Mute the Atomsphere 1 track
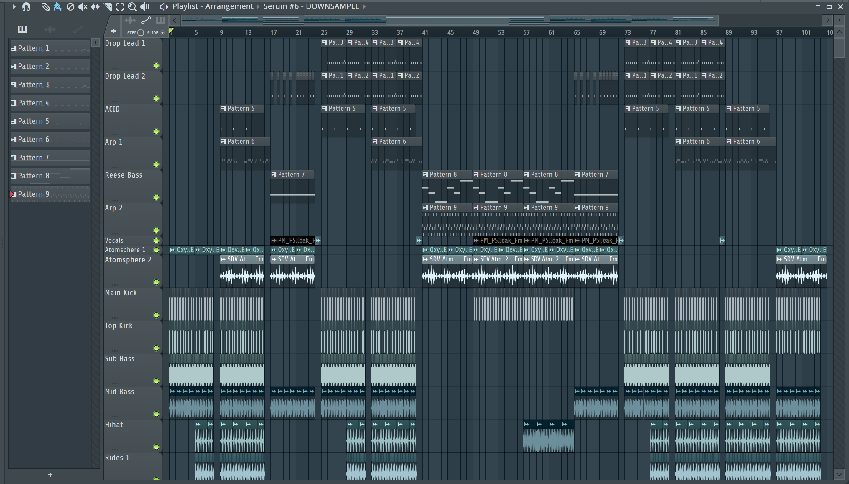This screenshot has height=484, width=849. (156, 250)
